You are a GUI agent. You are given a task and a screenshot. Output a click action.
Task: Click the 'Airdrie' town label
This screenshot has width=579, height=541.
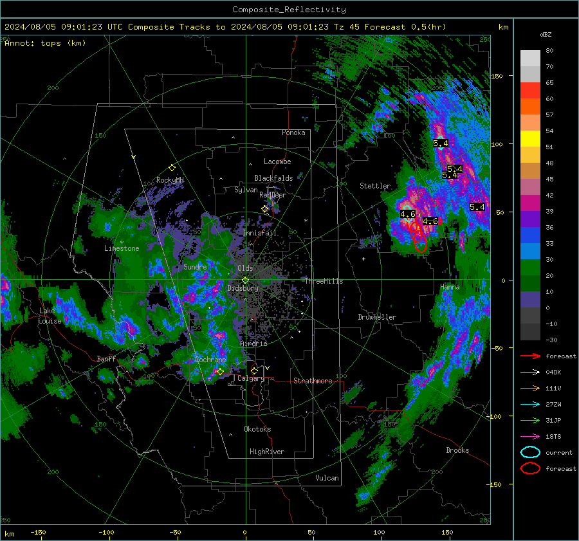253,344
